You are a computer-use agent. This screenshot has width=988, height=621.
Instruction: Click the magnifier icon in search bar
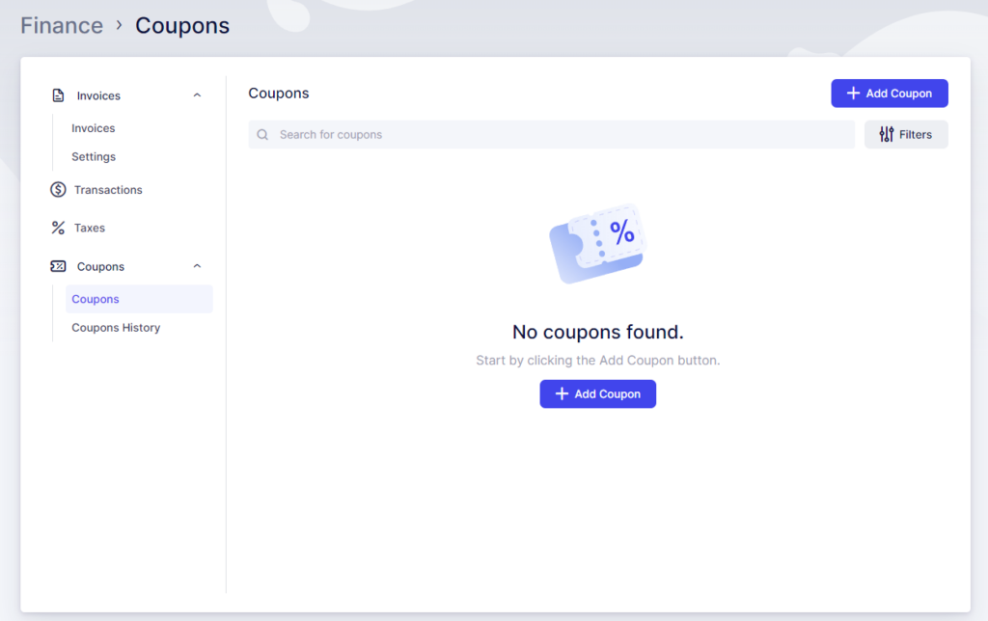click(262, 135)
